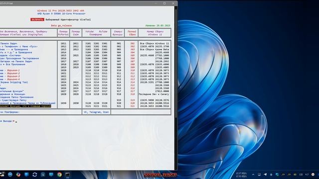
Task: Click the 'Помощь PcPortal' column header
Action: pyautogui.click(x=63, y=33)
